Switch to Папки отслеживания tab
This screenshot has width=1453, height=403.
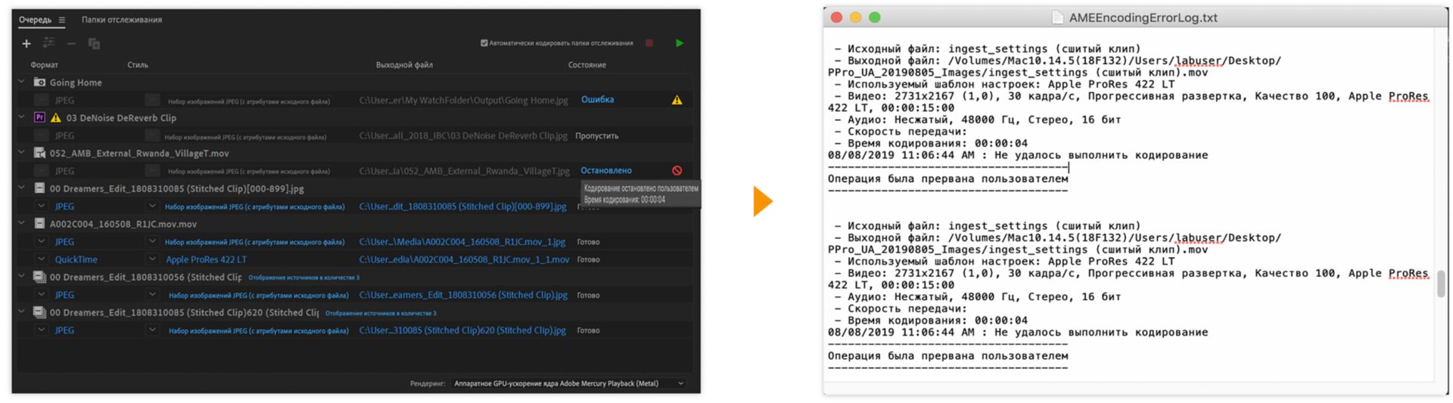[x=122, y=20]
